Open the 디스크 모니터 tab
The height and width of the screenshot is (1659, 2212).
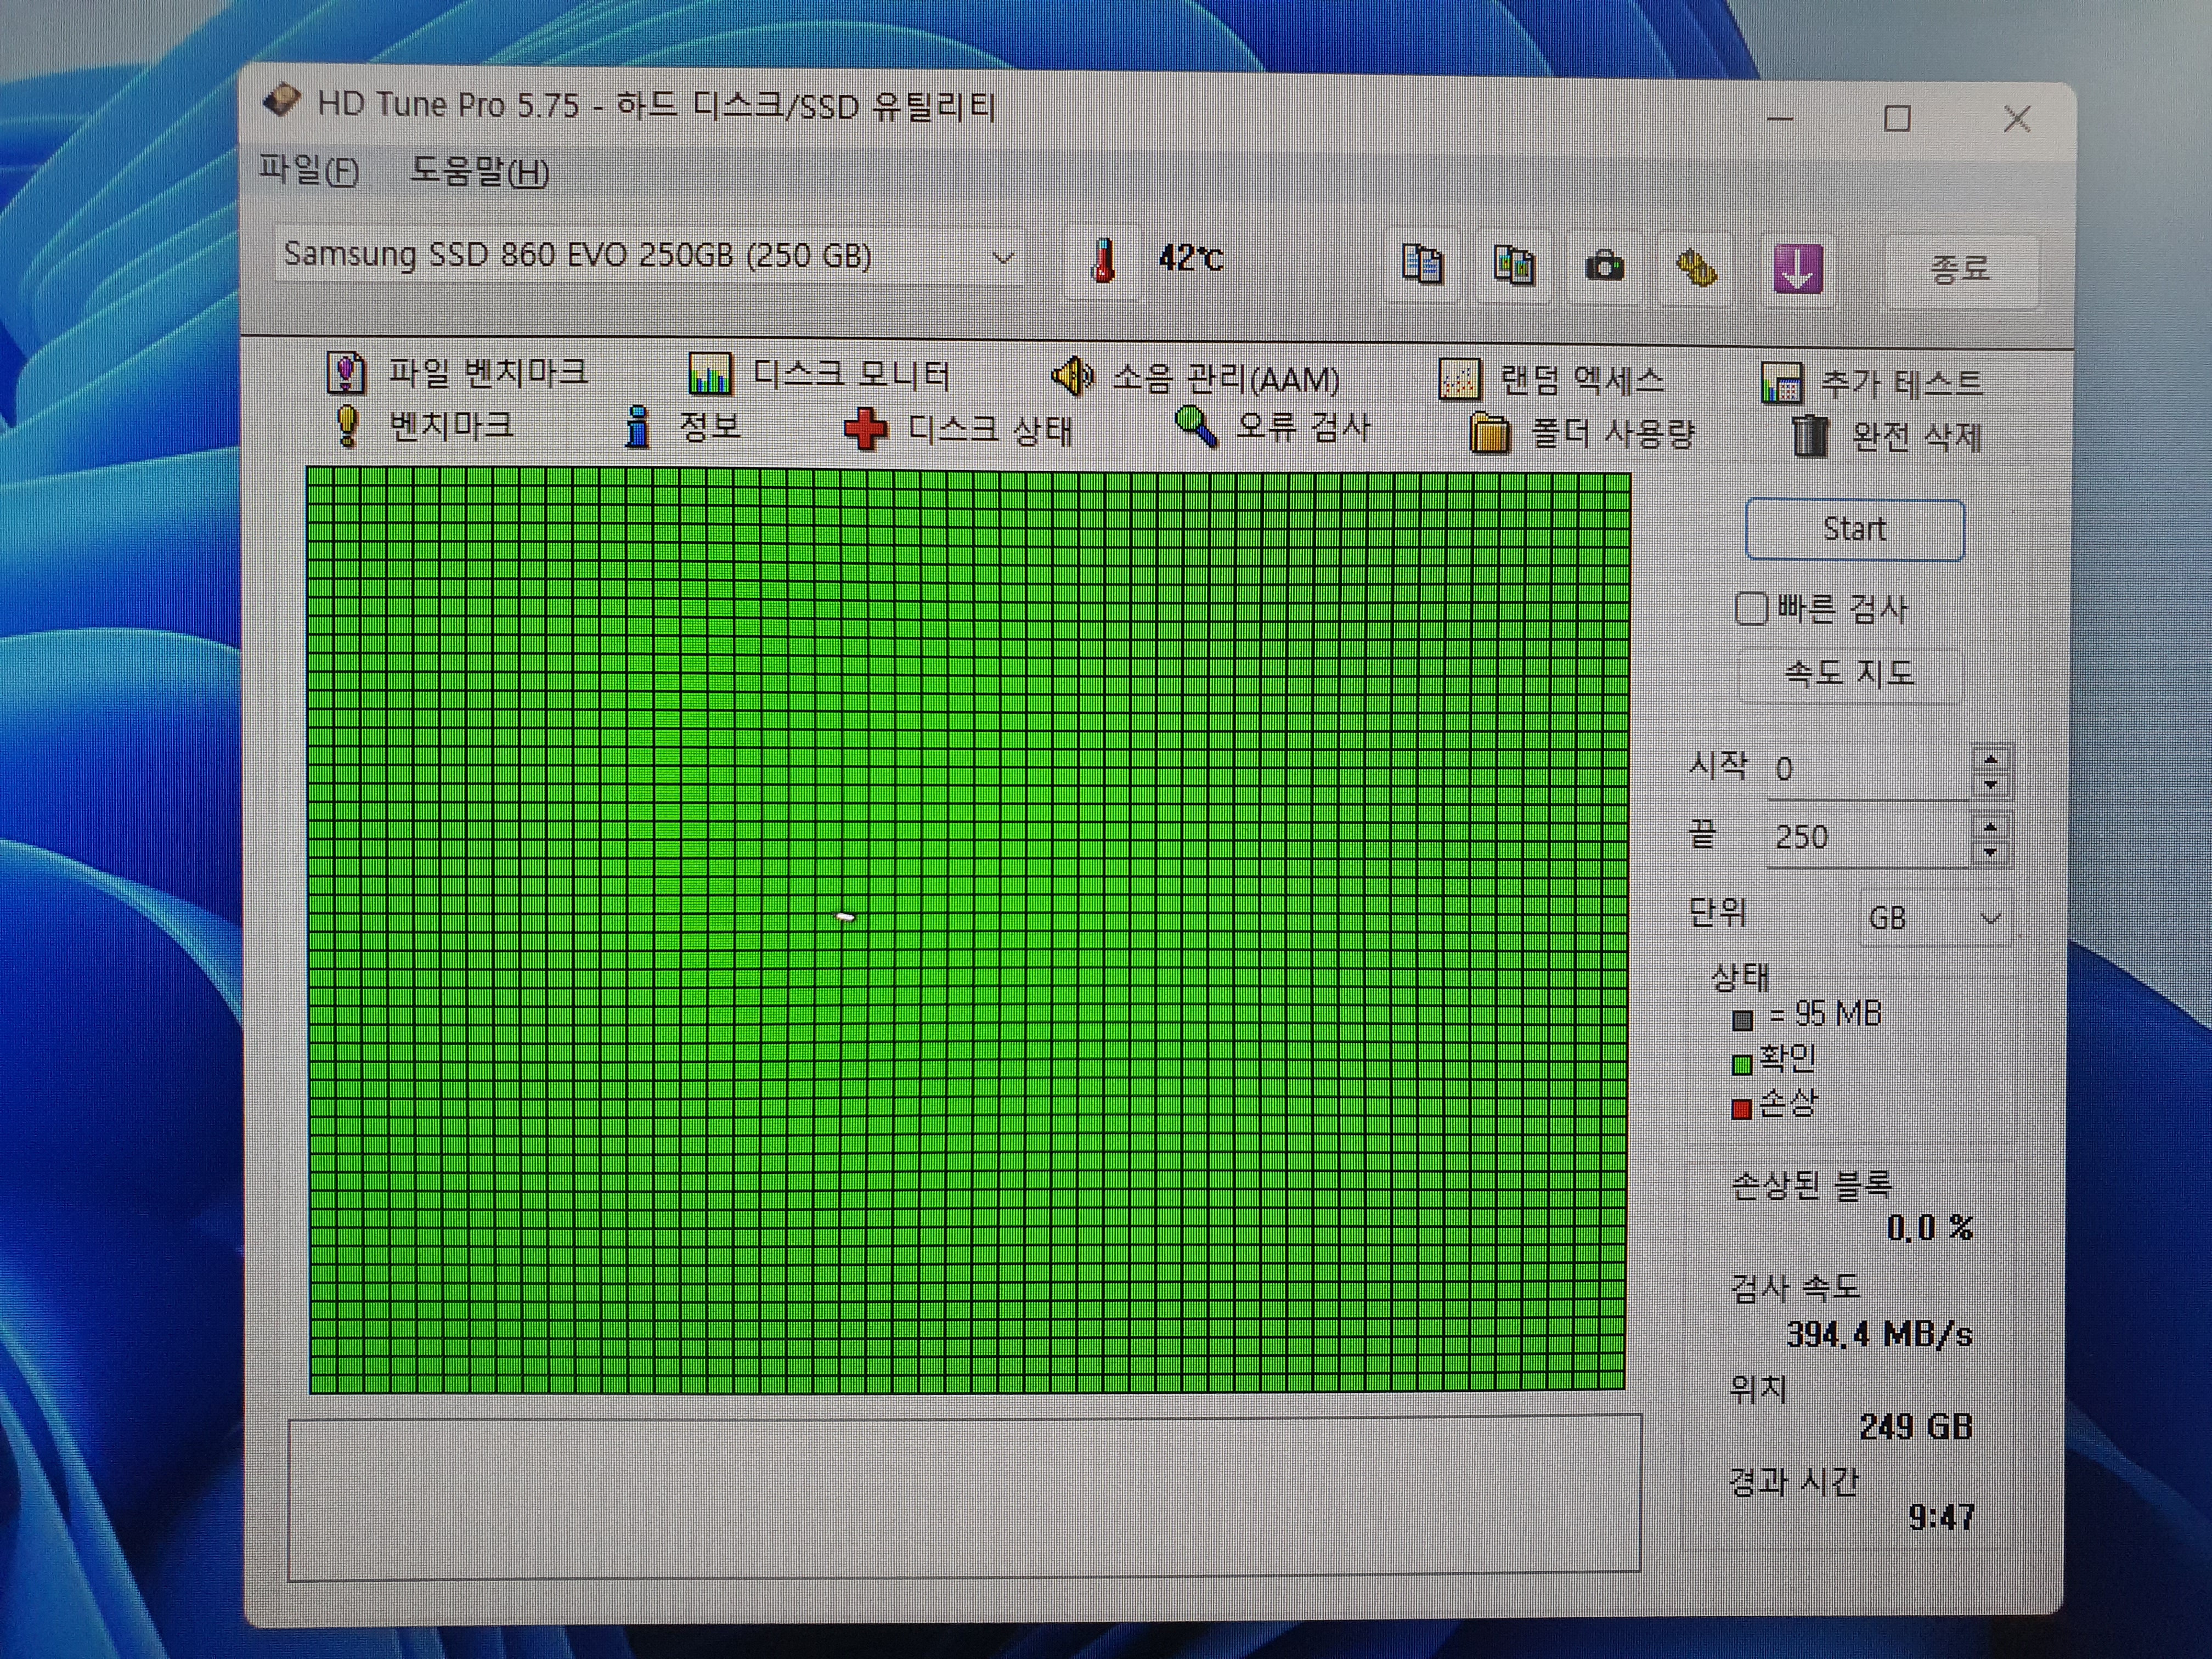(x=819, y=375)
